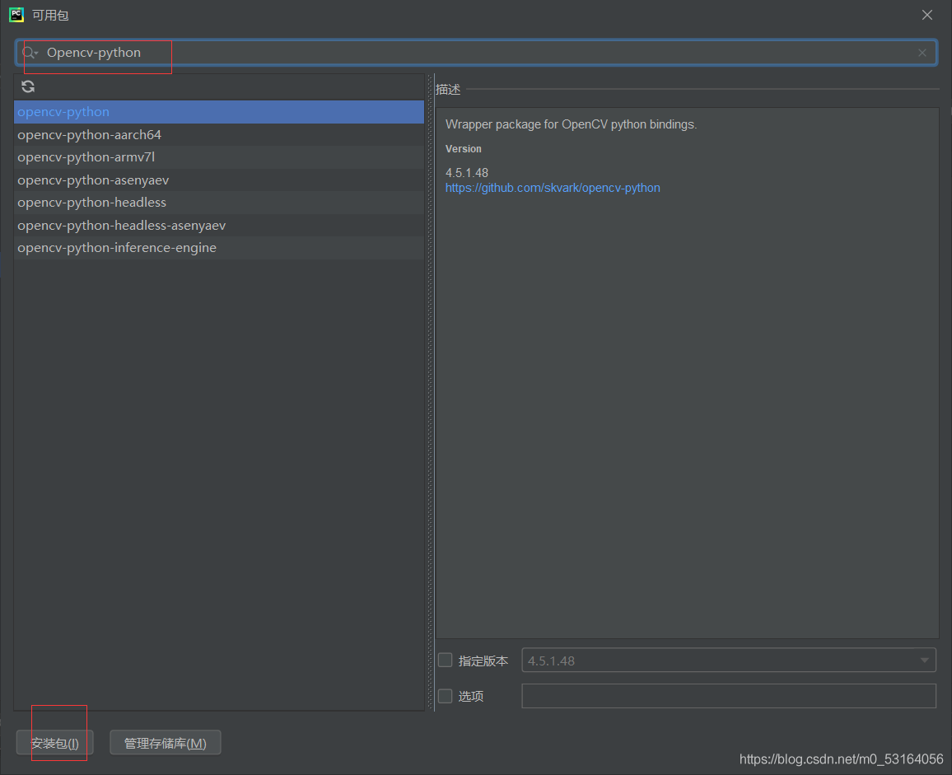Choose opencv-python-asenyaev entry
Viewport: 952px width, 775px height.
point(218,180)
